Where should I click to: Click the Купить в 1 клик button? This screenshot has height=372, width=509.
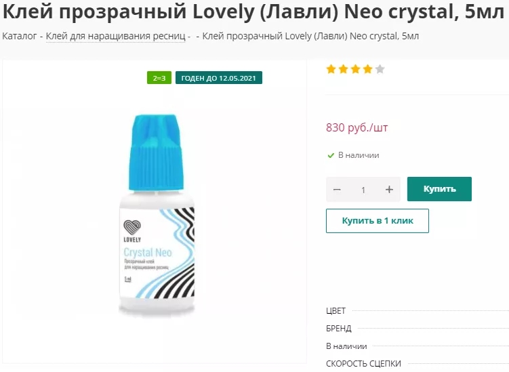(377, 221)
